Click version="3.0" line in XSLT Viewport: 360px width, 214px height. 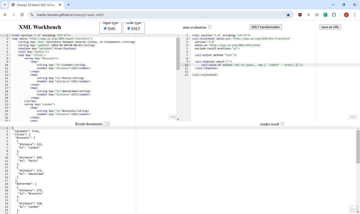pyautogui.click(x=205, y=42)
